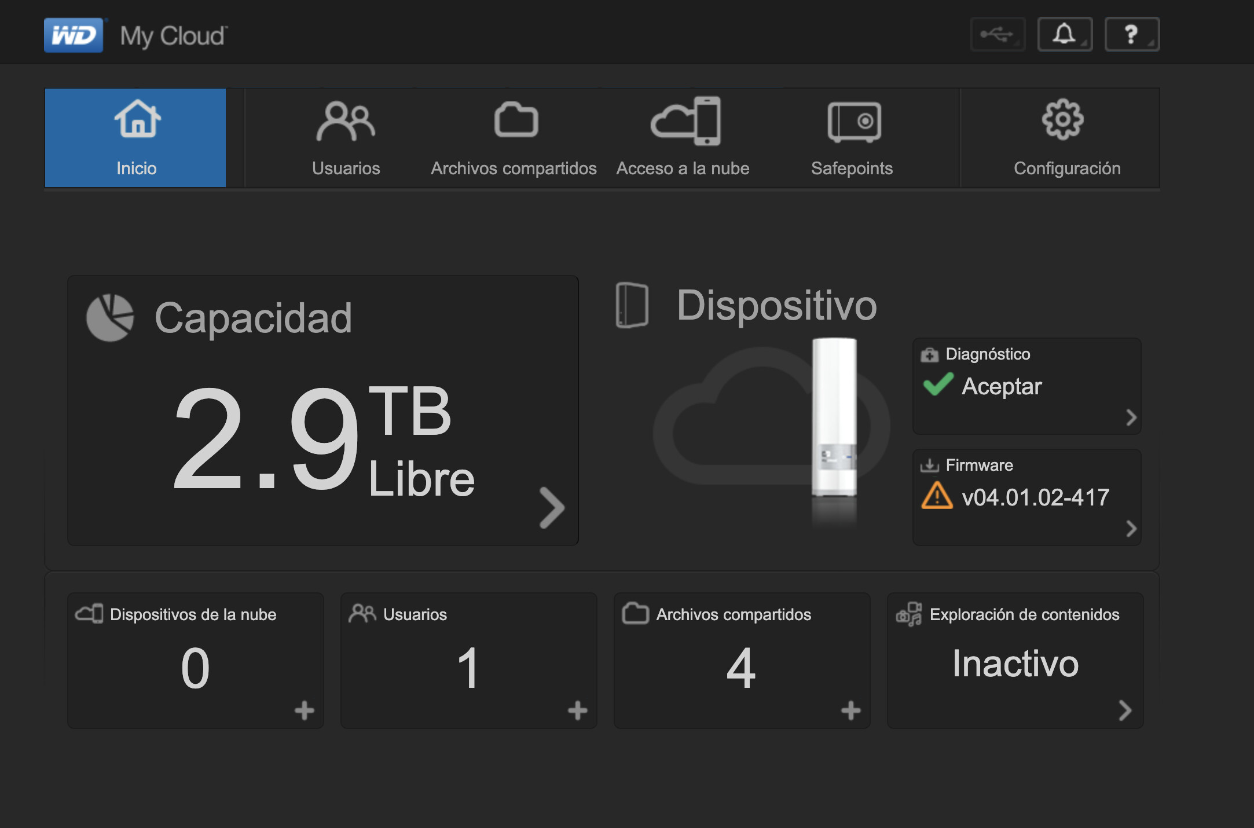Click the Firmware download icon

coord(930,465)
